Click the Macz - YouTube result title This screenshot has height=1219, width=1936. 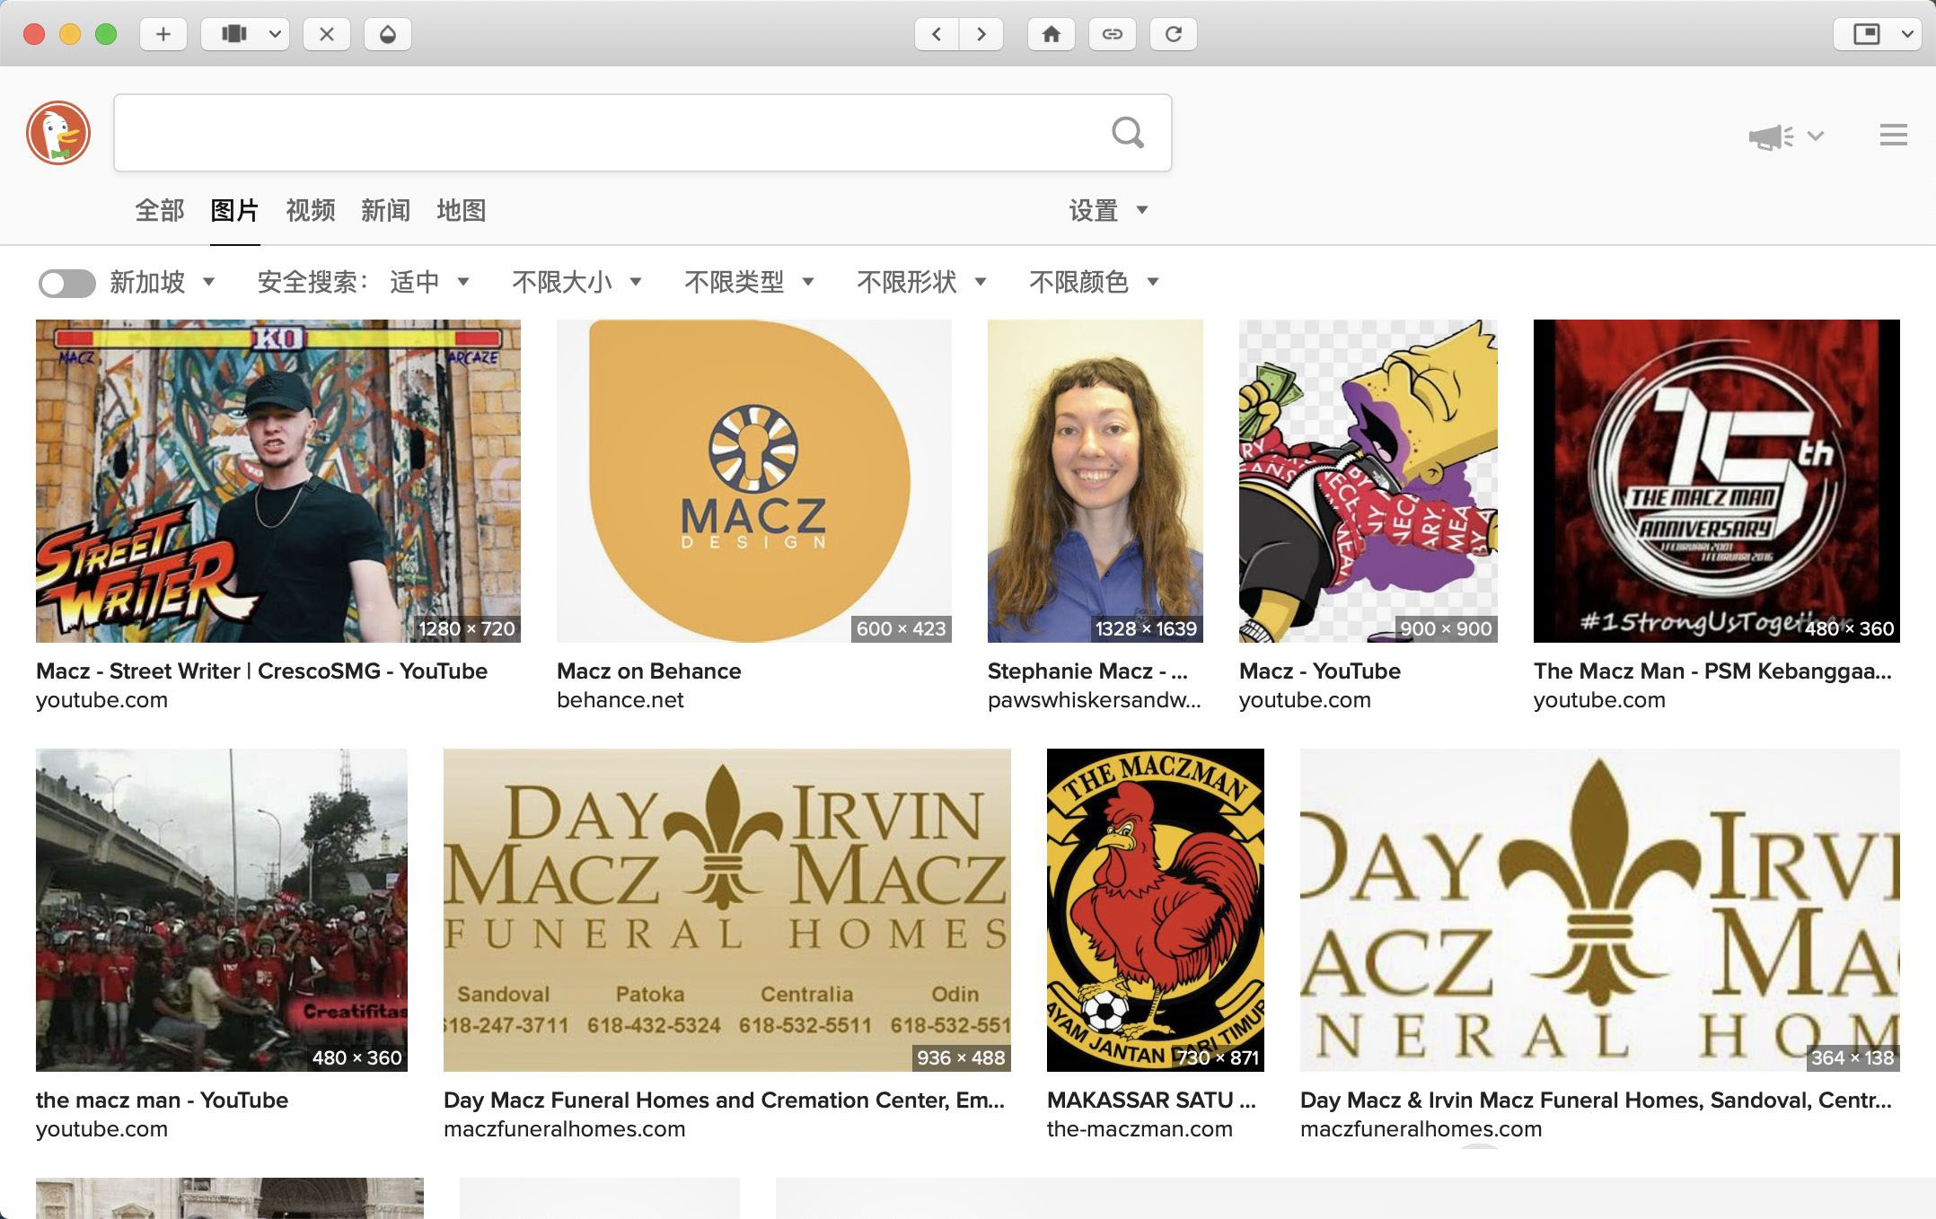(x=1320, y=671)
